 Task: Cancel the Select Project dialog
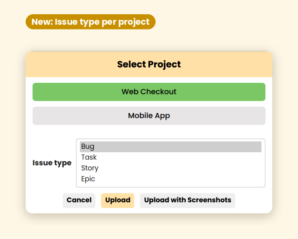click(79, 200)
